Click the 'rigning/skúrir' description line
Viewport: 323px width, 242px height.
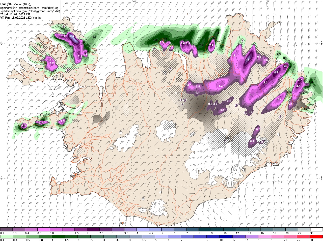click(30, 8)
